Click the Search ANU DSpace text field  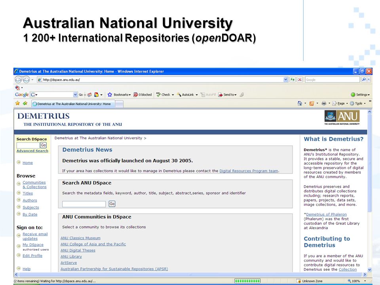(84, 204)
